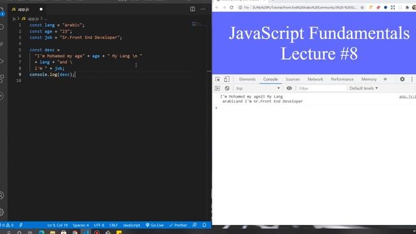The width and height of the screenshot is (416, 234).
Task: Click the red browser extension icon
Action: pos(378,7)
